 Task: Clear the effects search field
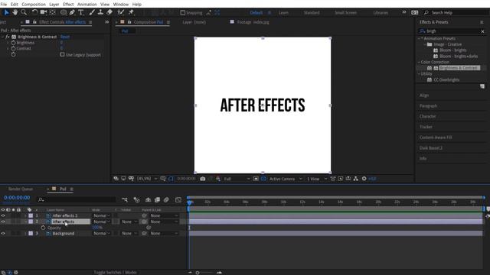point(482,31)
